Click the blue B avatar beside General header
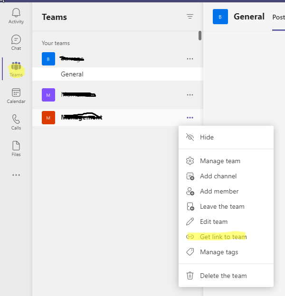The width and height of the screenshot is (285, 296). 220,17
